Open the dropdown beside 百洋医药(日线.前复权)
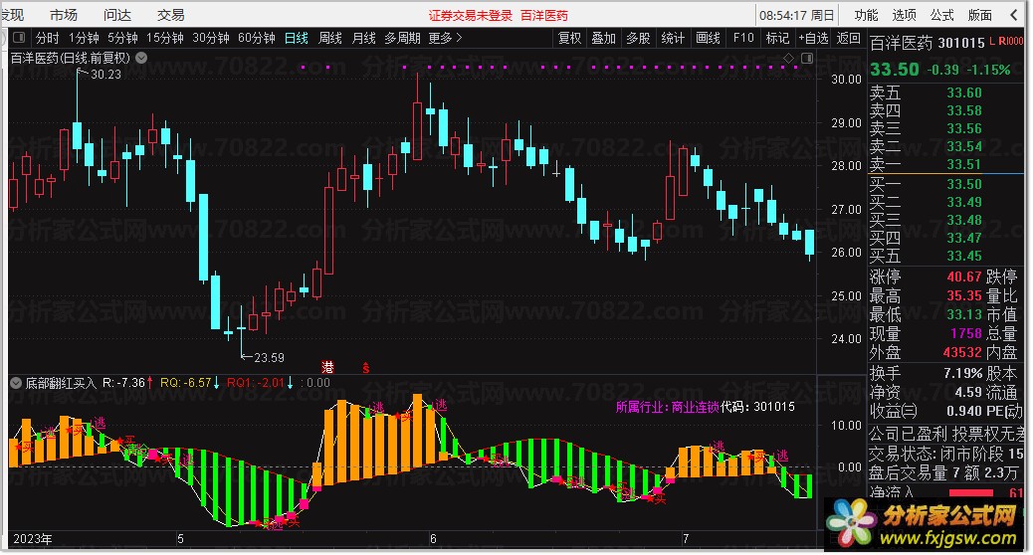Image resolution: width=1033 pixels, height=555 pixels. click(141, 58)
